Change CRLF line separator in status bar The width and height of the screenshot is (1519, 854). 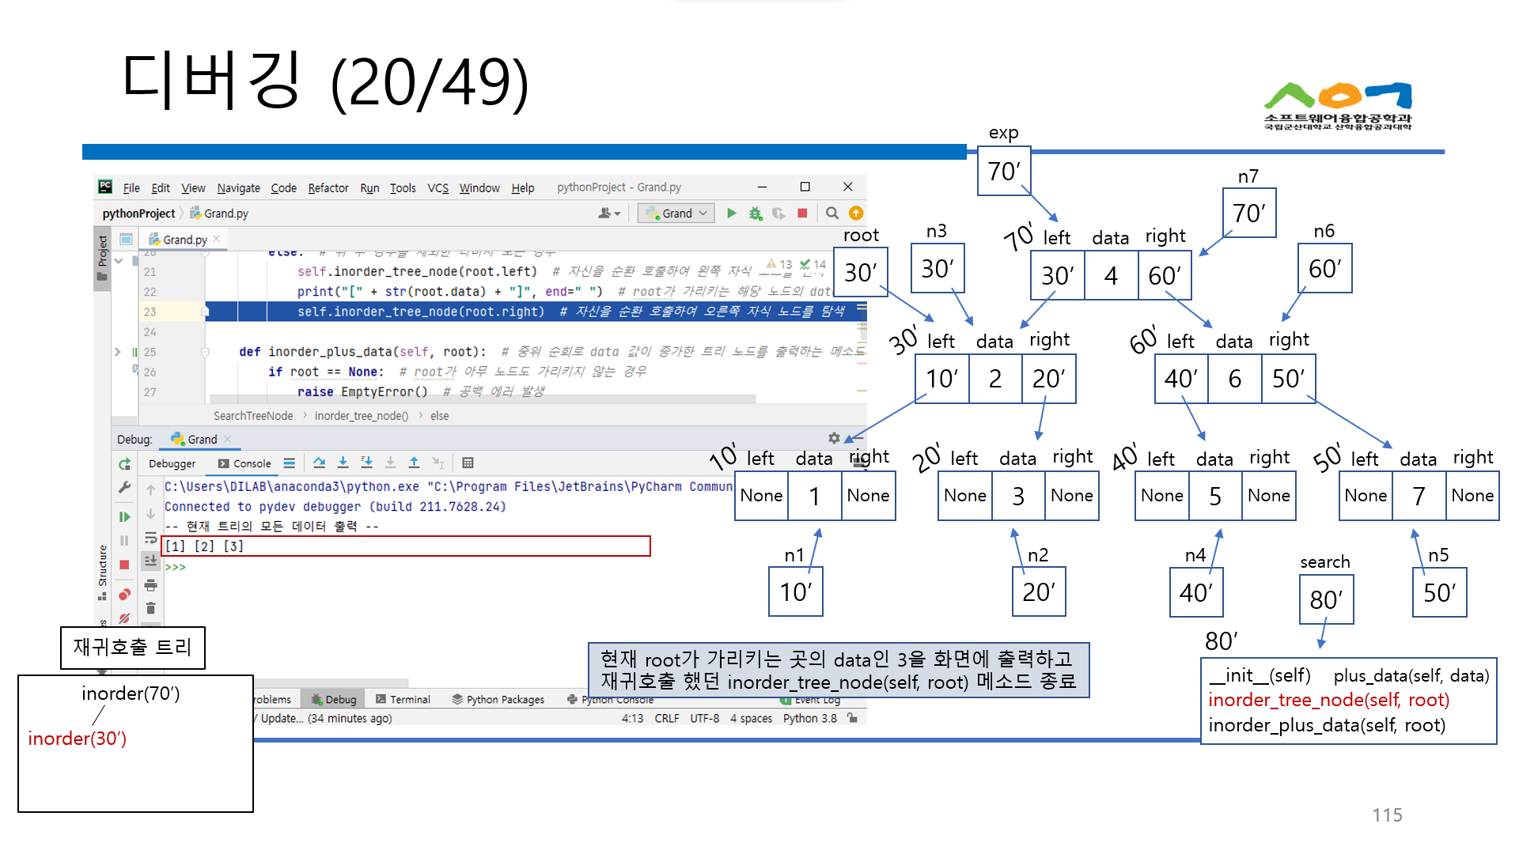tap(667, 718)
